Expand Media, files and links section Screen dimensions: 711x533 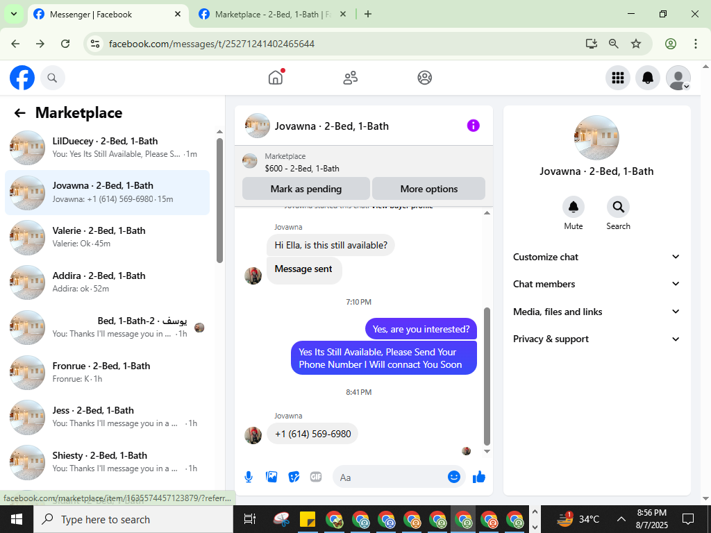596,312
